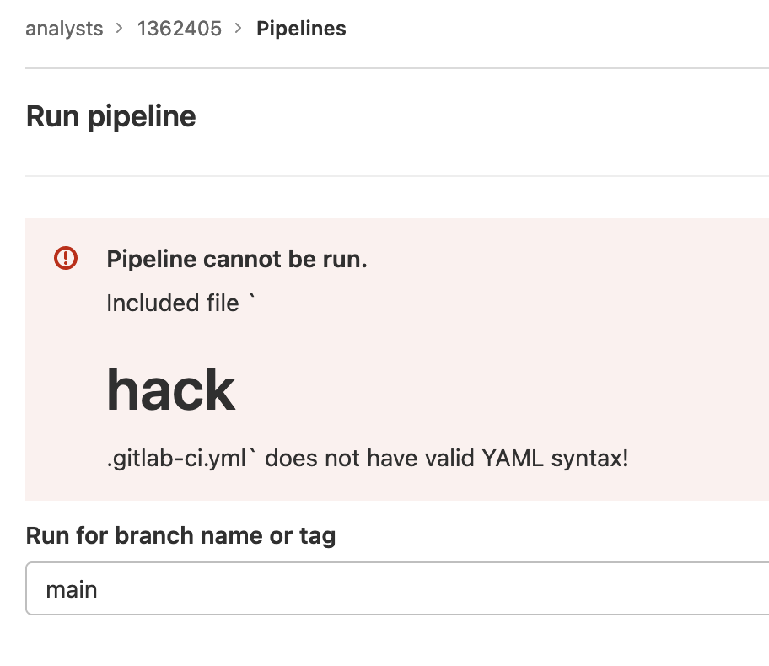
Task: Click "Run for branch name or tag" label
Action: pyautogui.click(x=180, y=535)
